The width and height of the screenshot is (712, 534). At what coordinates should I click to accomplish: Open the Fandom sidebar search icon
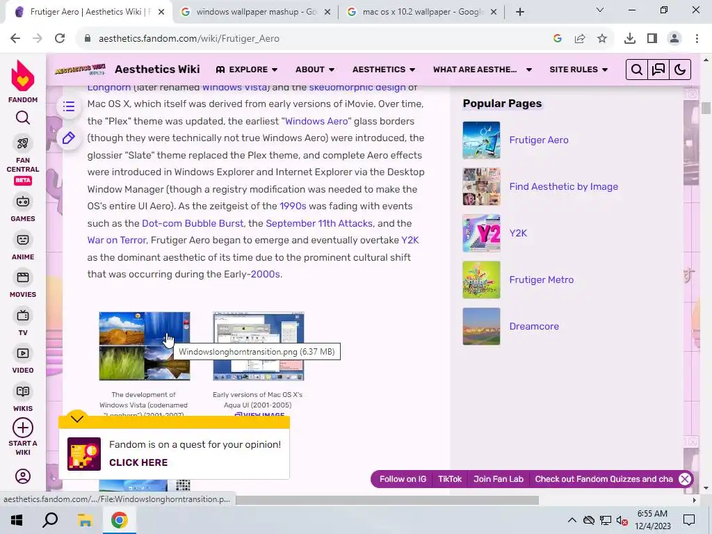[x=23, y=118]
